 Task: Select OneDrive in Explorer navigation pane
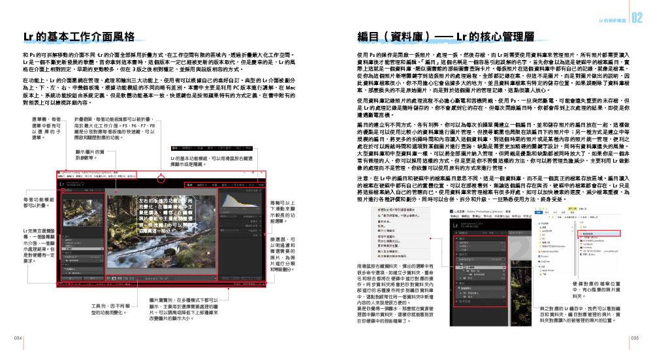tap(545, 262)
